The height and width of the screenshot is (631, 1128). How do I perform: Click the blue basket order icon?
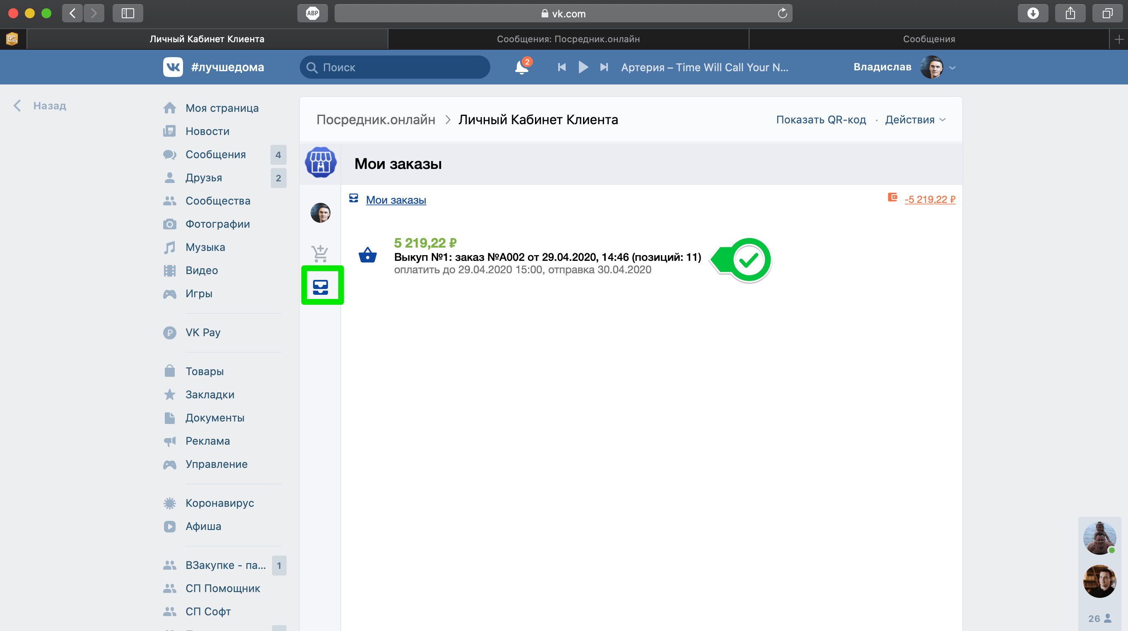click(x=367, y=255)
